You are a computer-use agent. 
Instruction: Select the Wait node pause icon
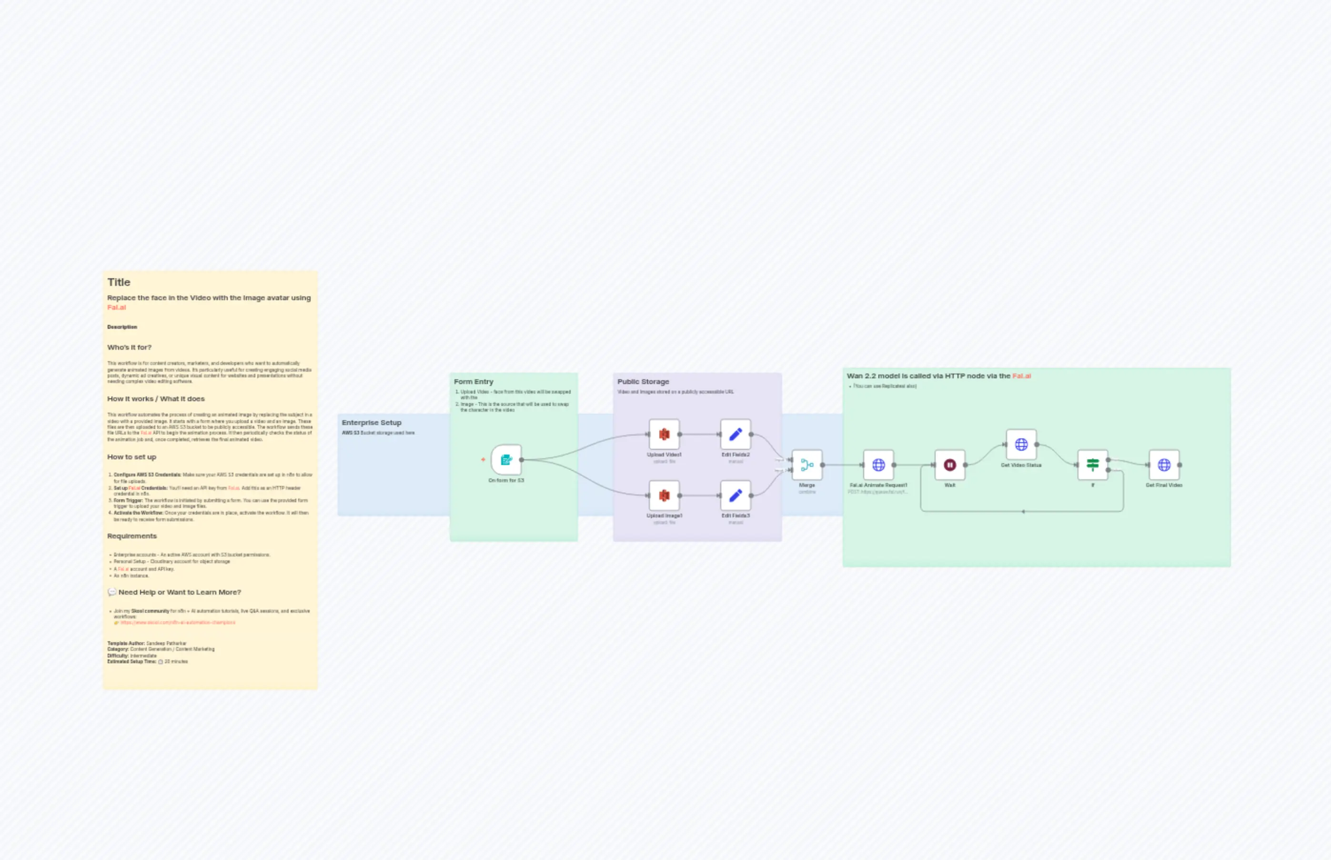pos(950,465)
